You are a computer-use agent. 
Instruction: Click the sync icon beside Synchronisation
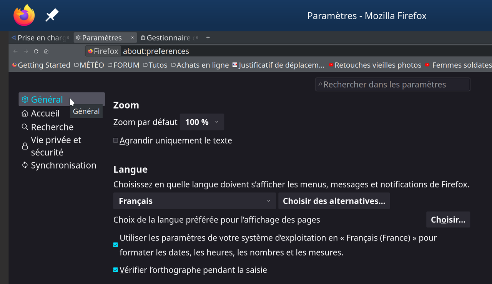click(25, 165)
